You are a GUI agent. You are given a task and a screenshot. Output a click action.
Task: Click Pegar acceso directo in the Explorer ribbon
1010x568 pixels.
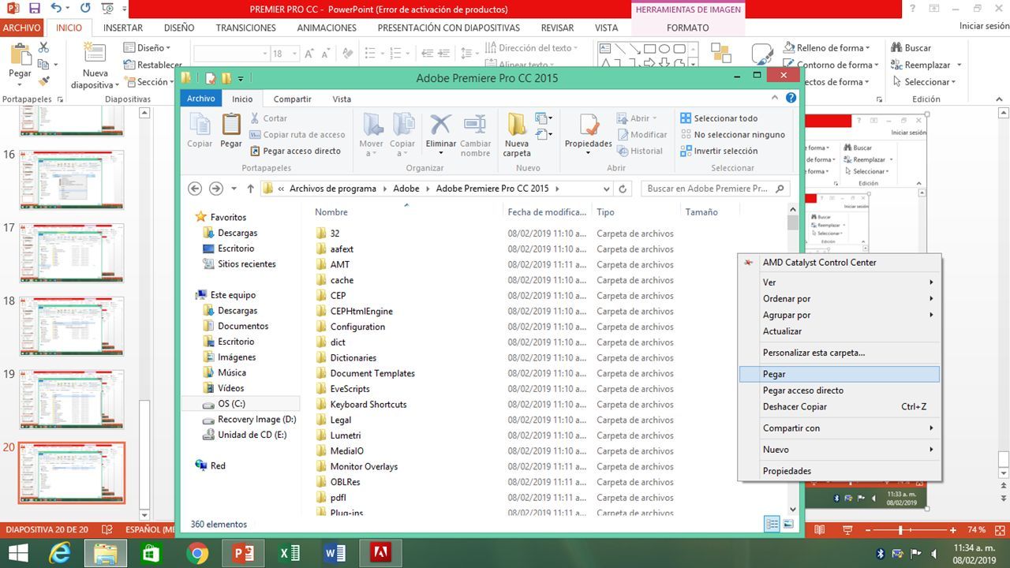coord(296,151)
